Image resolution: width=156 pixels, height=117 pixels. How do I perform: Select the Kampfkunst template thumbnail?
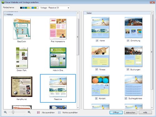(x=22, y=87)
